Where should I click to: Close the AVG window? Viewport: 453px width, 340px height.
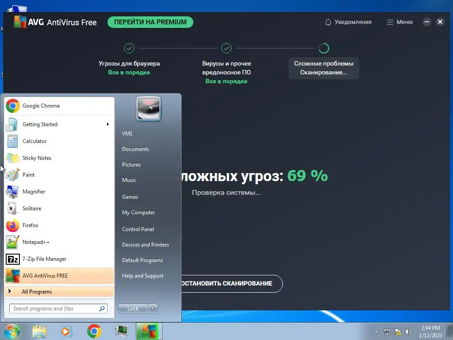coord(440,22)
